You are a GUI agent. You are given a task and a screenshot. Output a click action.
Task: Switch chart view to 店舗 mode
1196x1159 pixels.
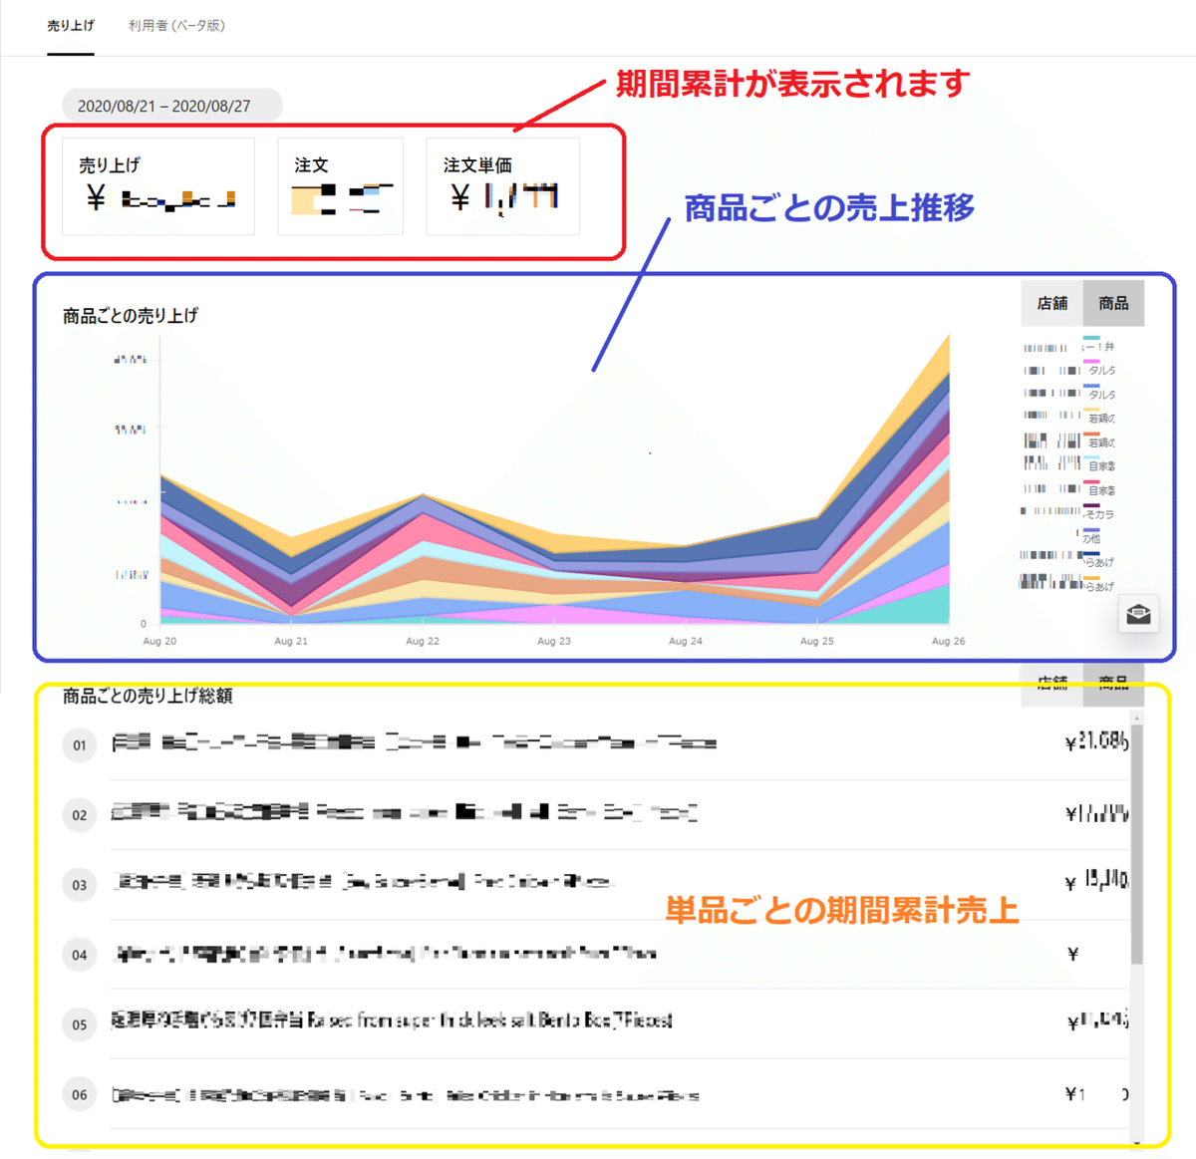[x=1051, y=303]
